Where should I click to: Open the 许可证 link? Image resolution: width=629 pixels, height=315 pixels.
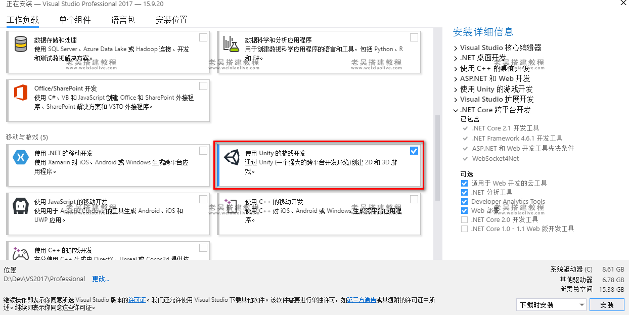138,299
